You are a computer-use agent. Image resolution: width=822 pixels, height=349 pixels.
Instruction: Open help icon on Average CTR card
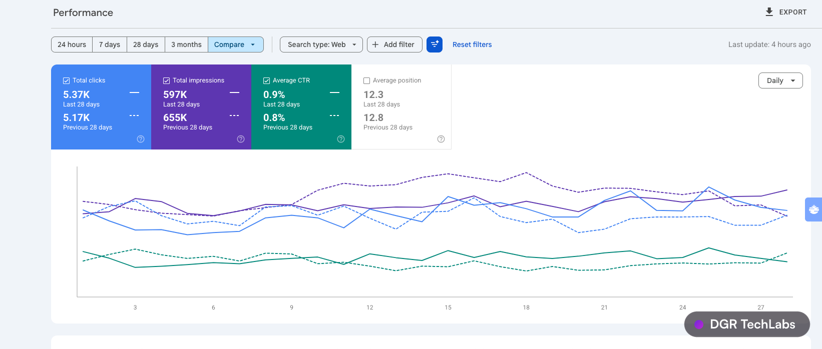click(341, 139)
